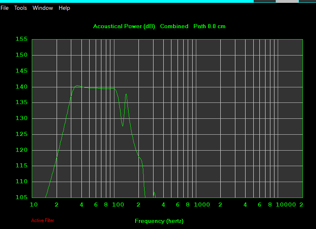Click the 10 label at frequency axis start
This screenshot has width=316, height=229.
(x=34, y=205)
